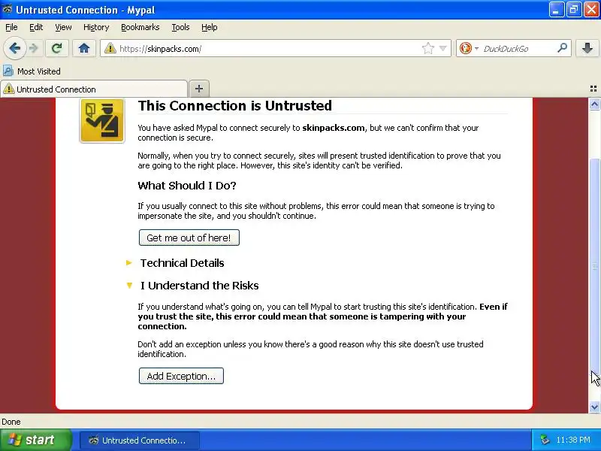The width and height of the screenshot is (601, 451).
Task: Select the Untrusted Connection tab
Action: (x=94, y=89)
